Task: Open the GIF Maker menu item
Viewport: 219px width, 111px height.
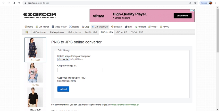Action: pos(42,27)
